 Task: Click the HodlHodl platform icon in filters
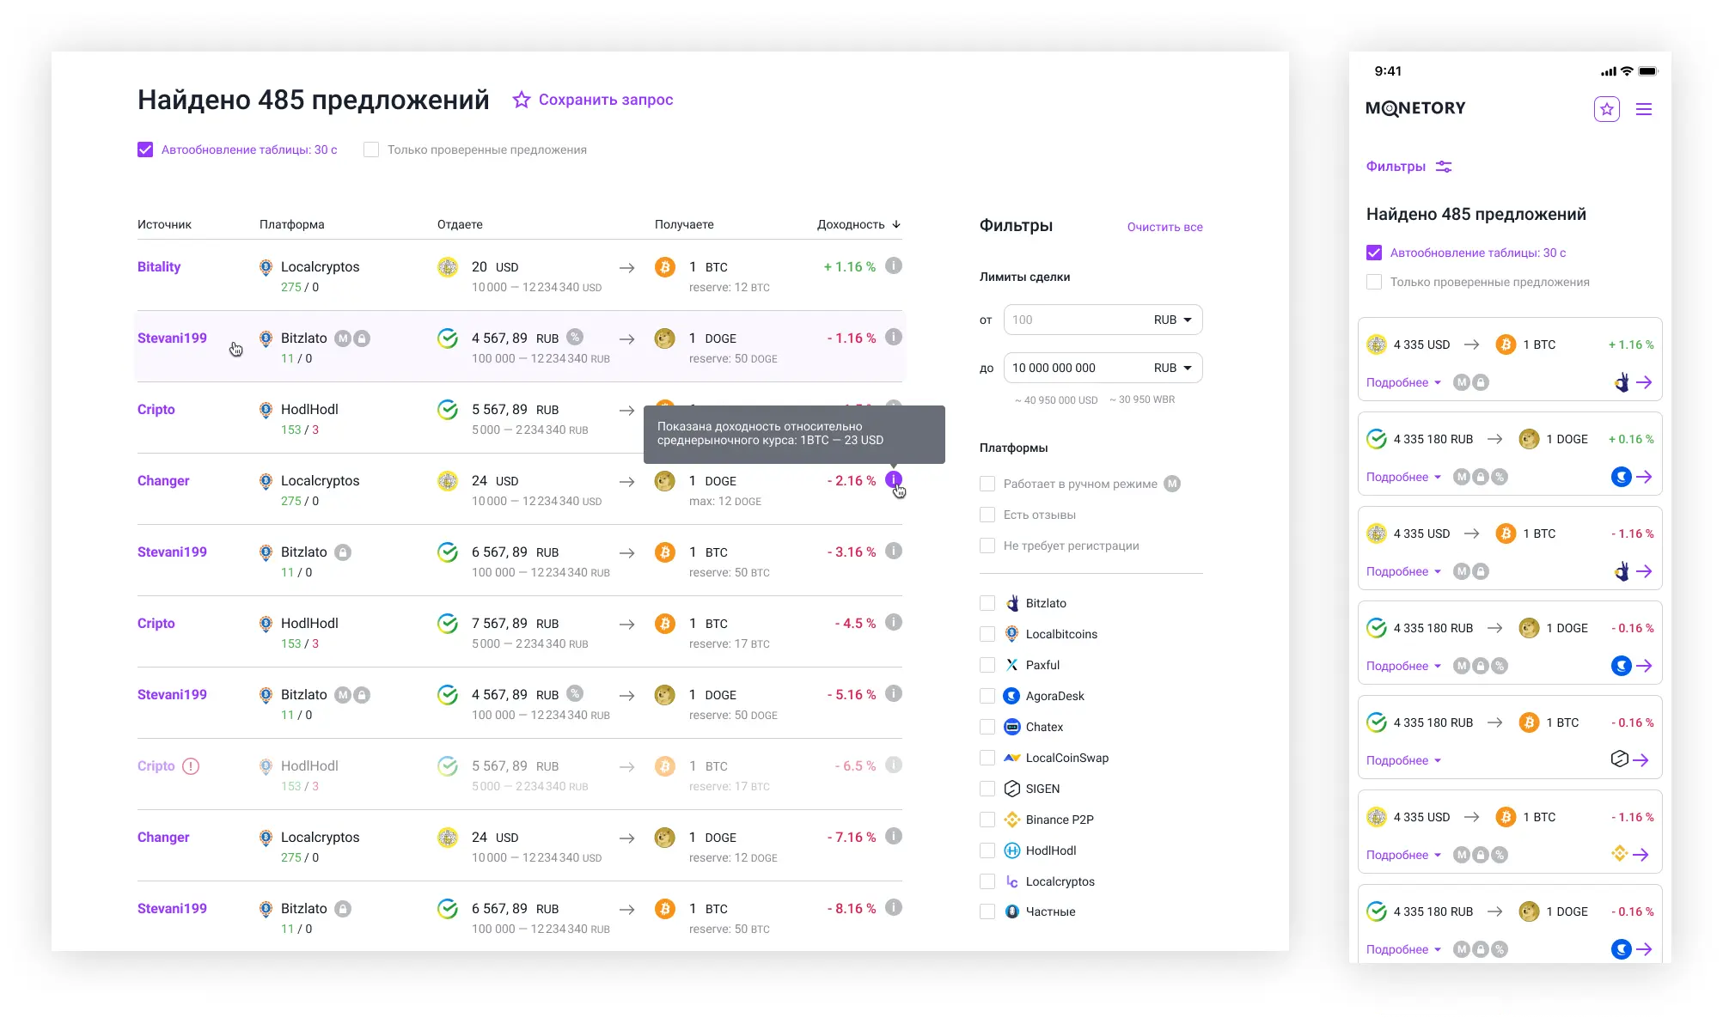tap(1012, 850)
